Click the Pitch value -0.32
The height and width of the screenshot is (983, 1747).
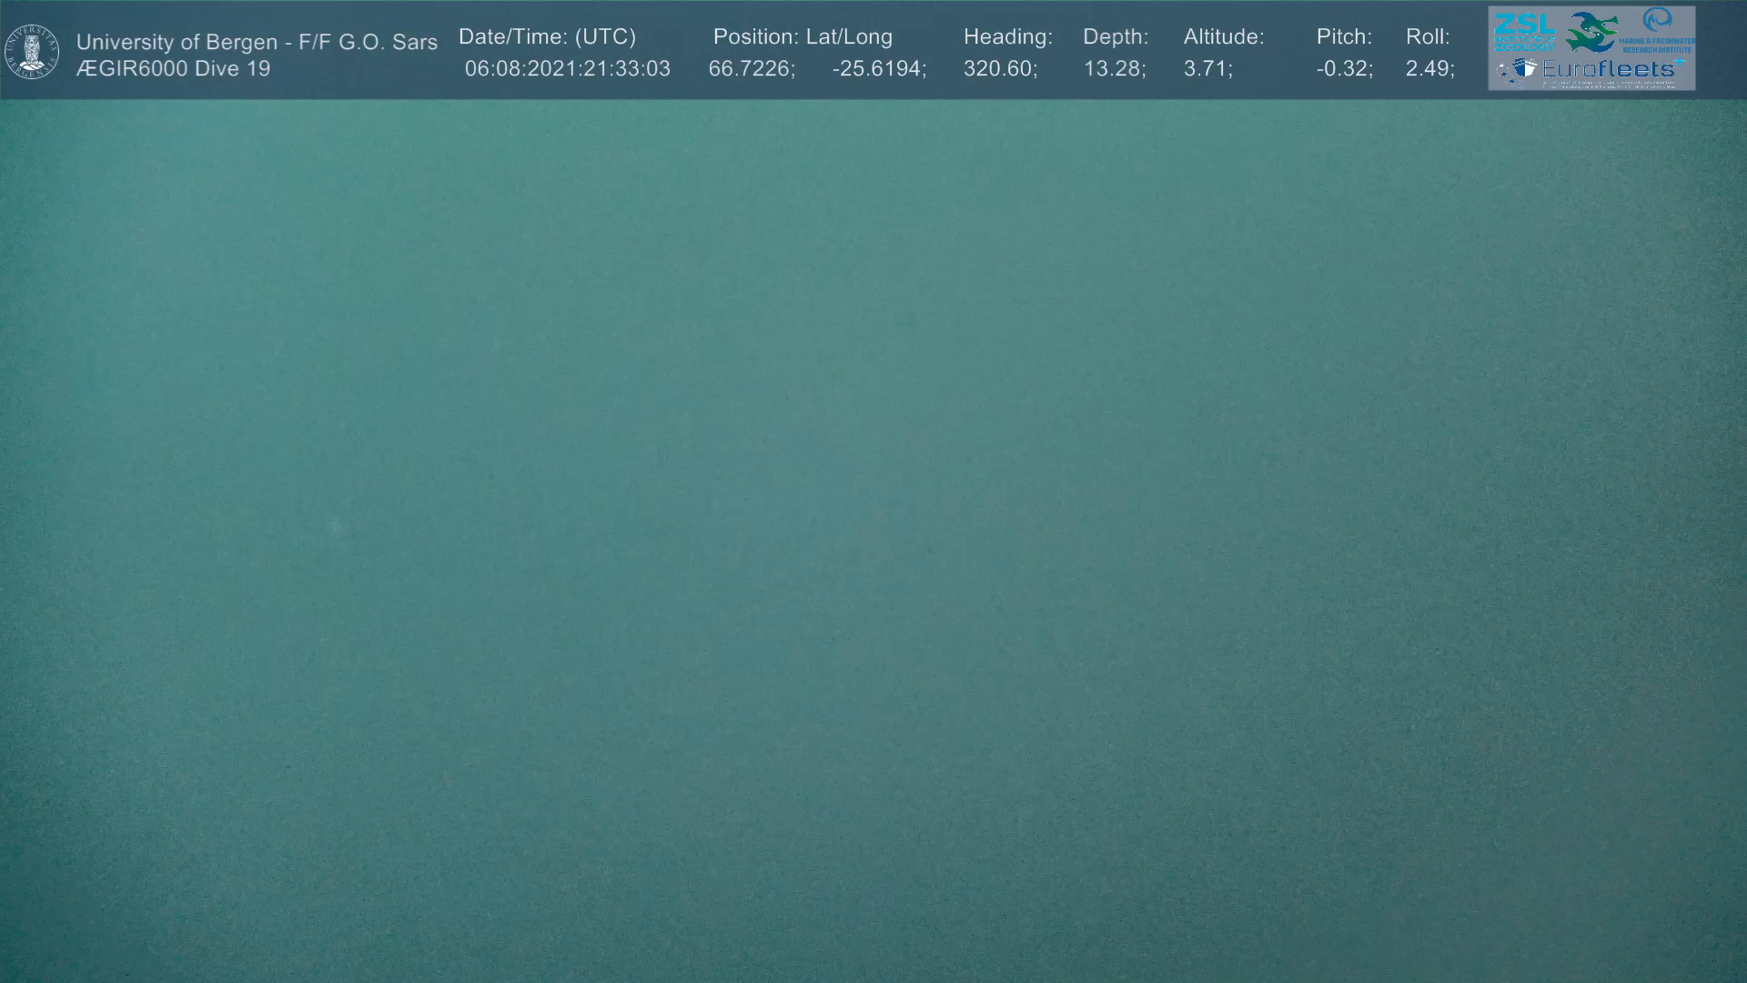coord(1344,69)
